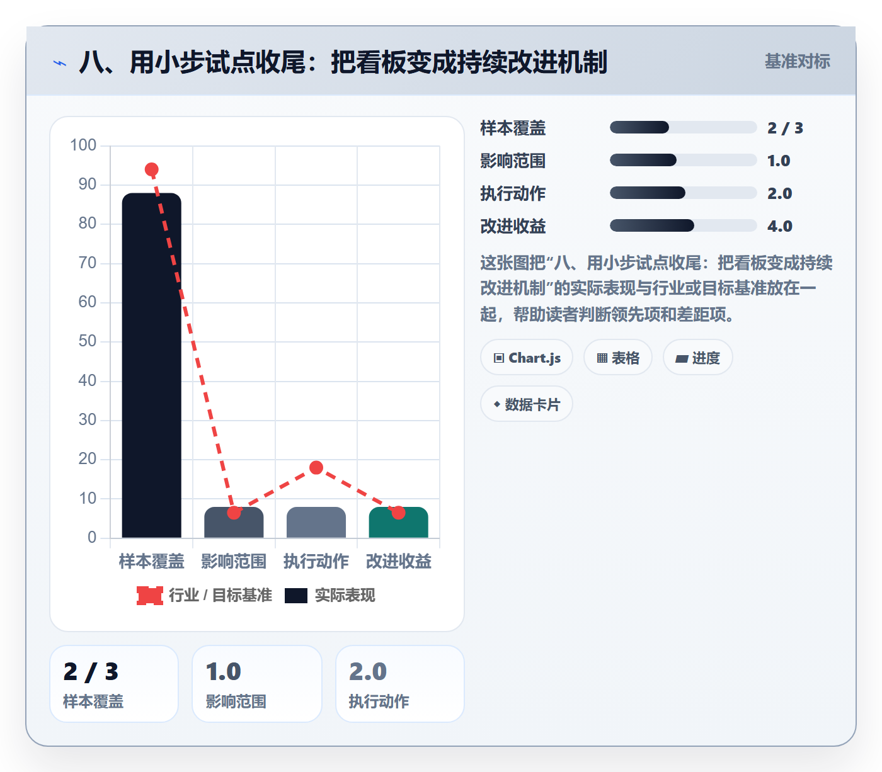Image resolution: width=882 pixels, height=772 pixels.
Task: Click the 2.0 value beside 执行动作 progress bar
Action: [780, 193]
